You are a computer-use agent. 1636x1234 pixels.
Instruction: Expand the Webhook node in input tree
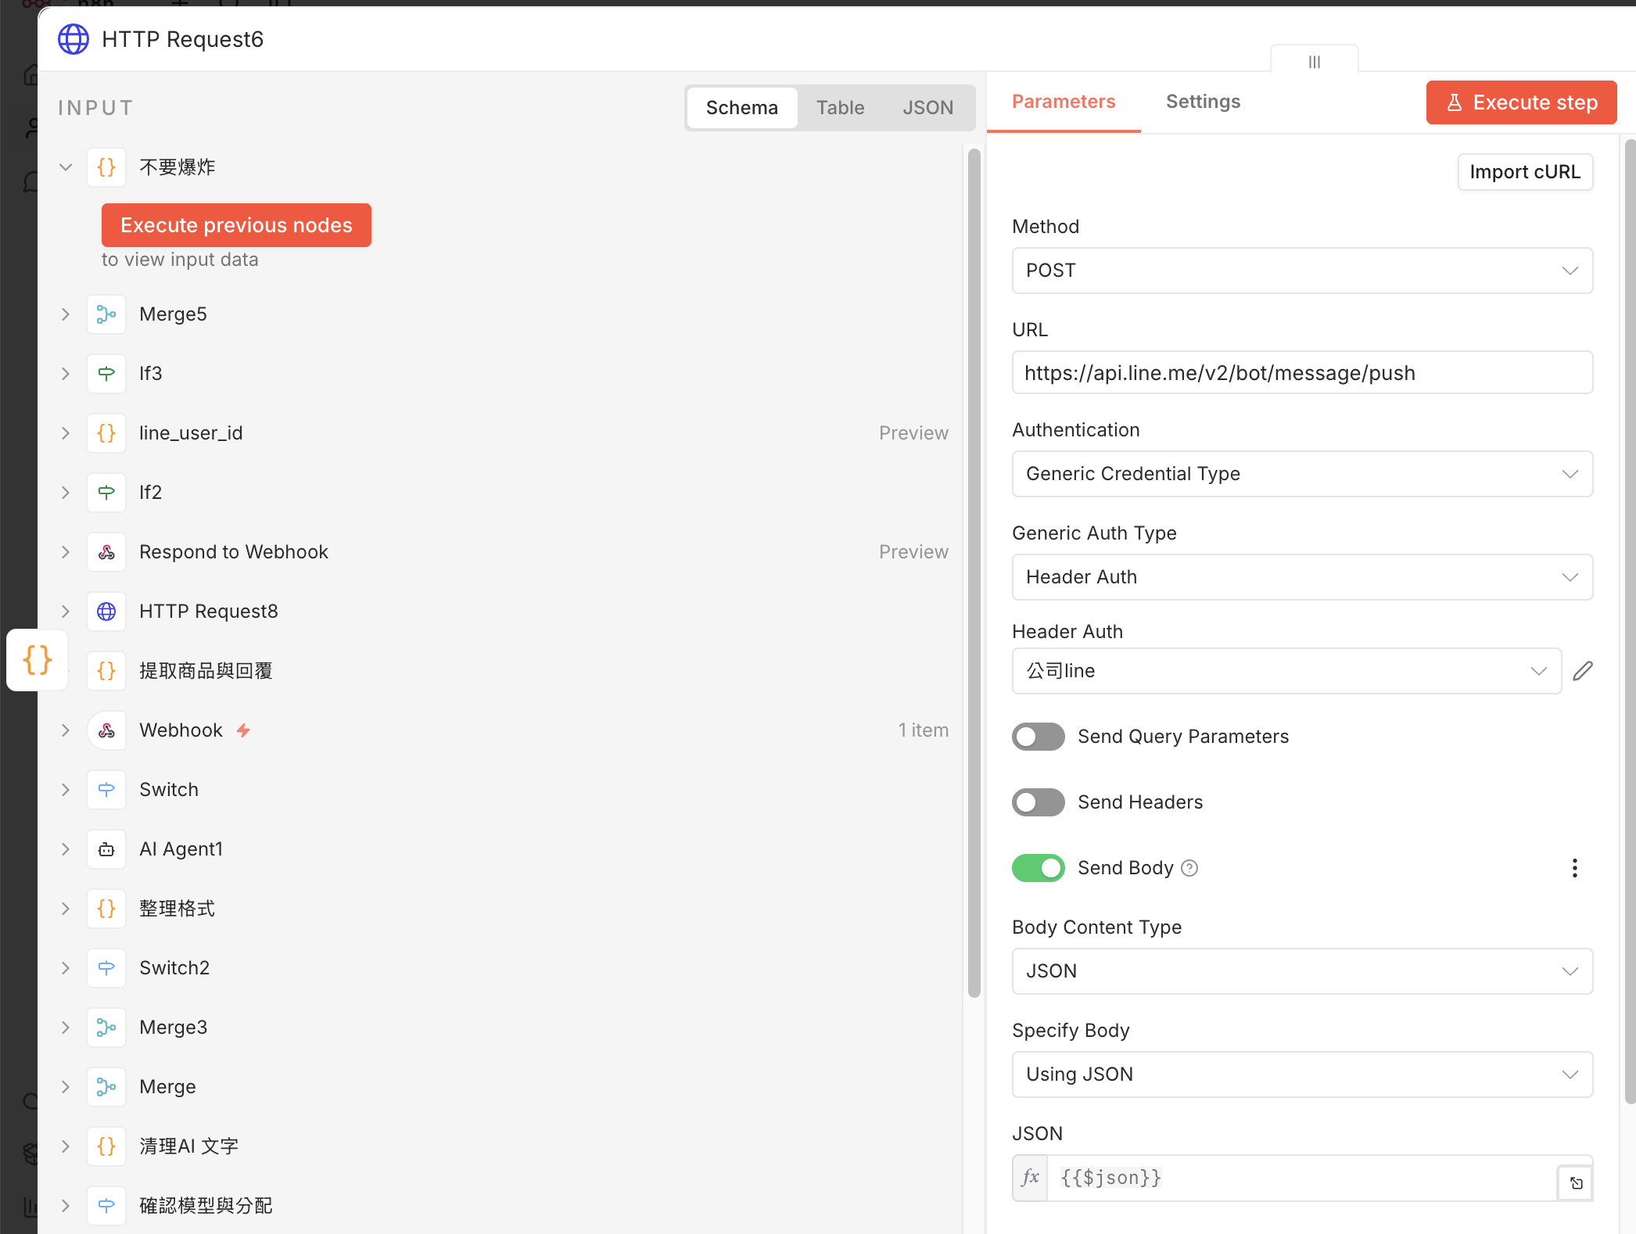(x=66, y=730)
